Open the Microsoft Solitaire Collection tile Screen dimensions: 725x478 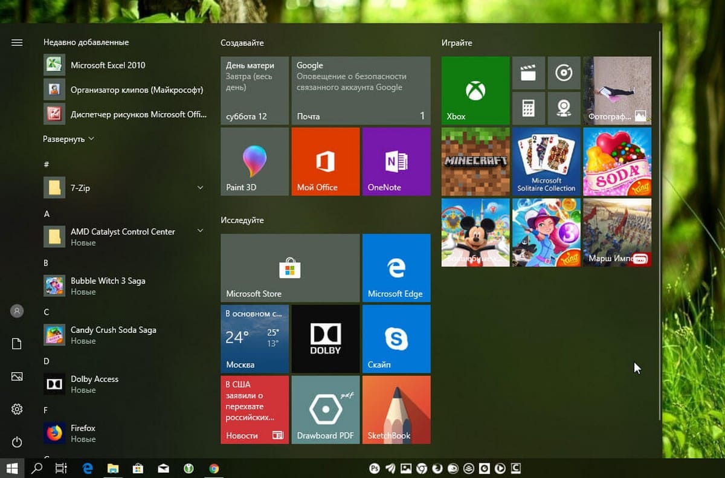pos(546,161)
